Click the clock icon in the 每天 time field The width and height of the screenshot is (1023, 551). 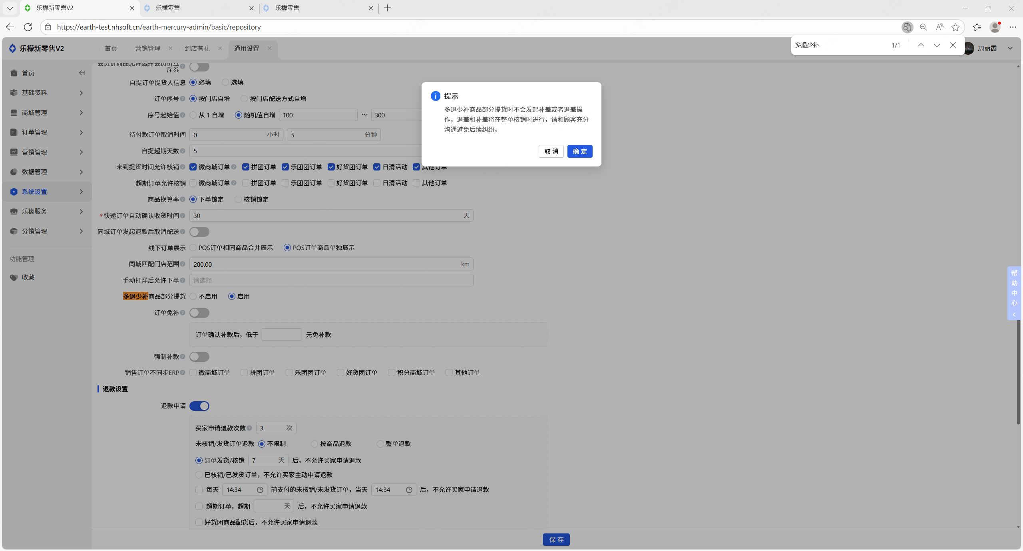tap(260, 490)
